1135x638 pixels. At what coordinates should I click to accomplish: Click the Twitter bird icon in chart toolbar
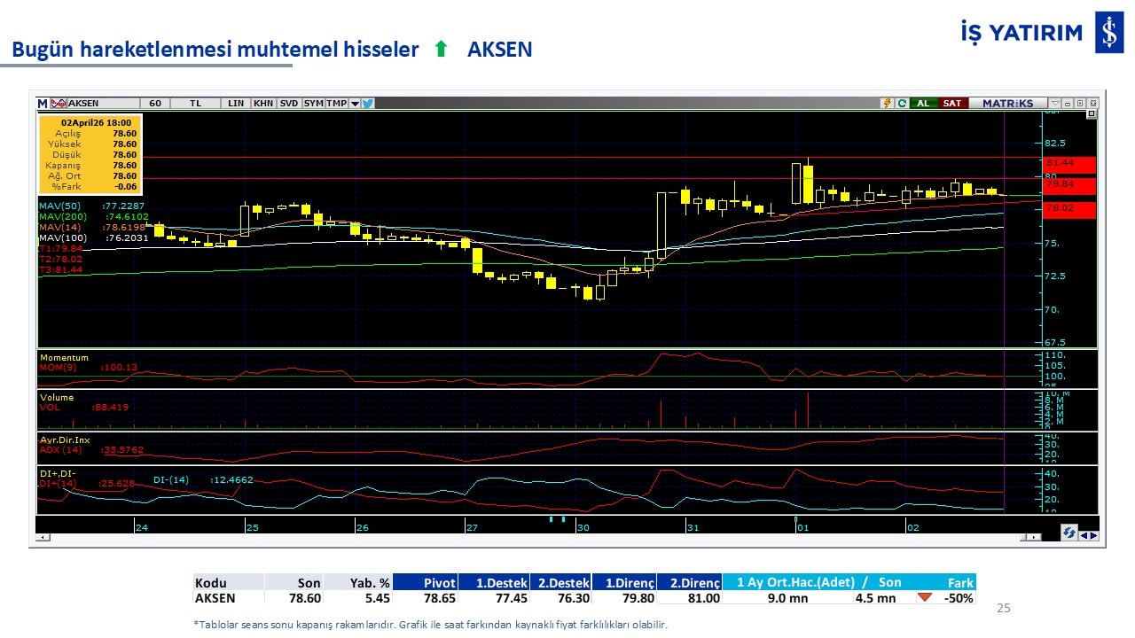[368, 104]
